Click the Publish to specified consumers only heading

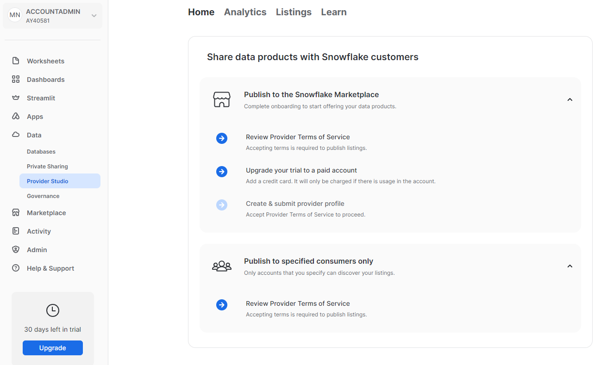(x=308, y=261)
